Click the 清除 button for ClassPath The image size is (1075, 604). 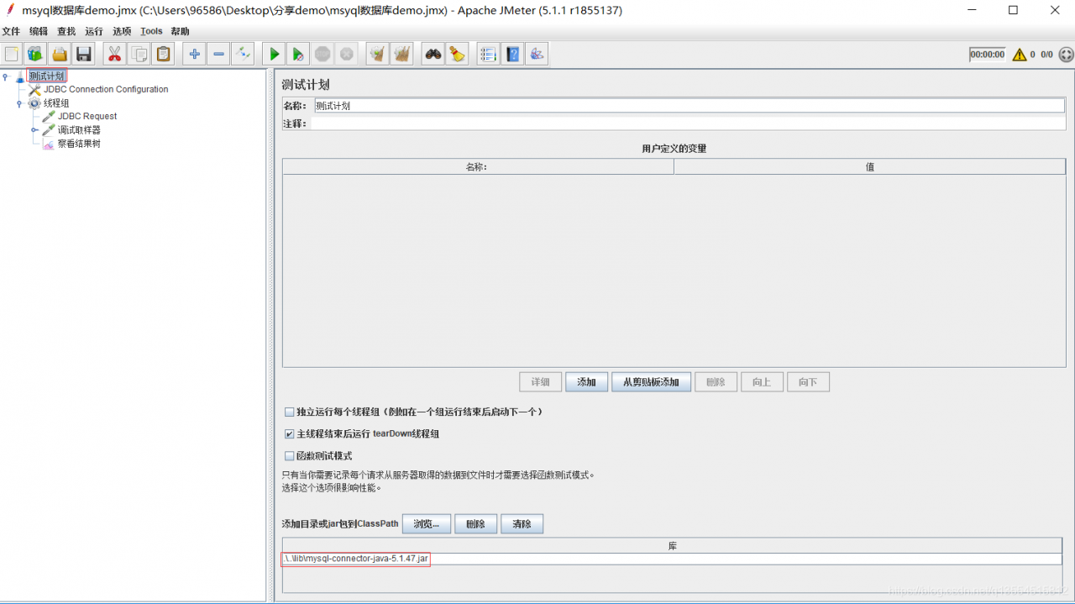click(522, 524)
